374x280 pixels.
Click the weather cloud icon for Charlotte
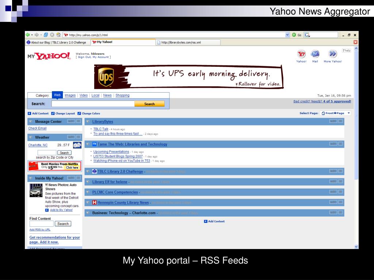[x=77, y=145]
